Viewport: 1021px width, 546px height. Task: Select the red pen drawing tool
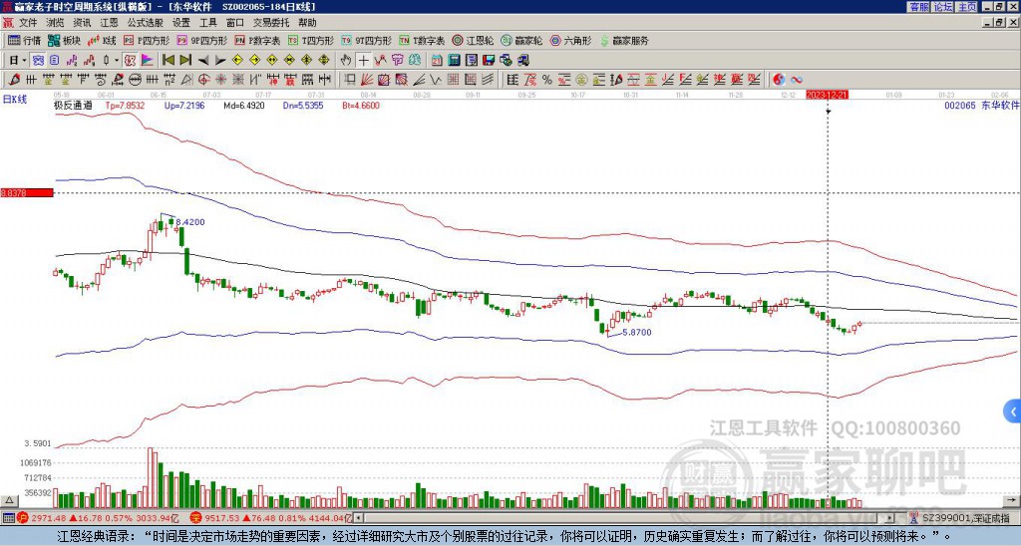(14, 80)
